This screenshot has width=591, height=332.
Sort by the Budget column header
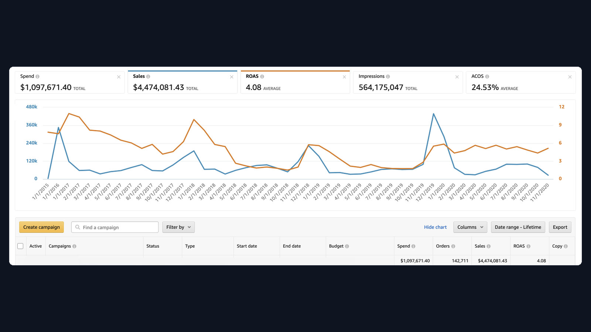pyautogui.click(x=336, y=246)
